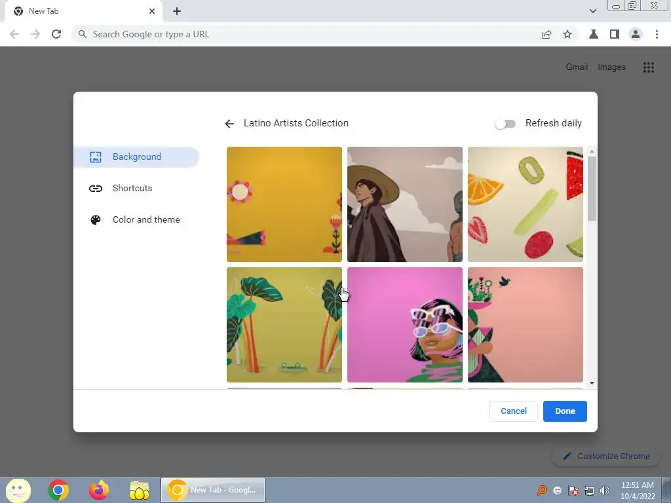Open the Images link
The width and height of the screenshot is (671, 503).
click(611, 67)
